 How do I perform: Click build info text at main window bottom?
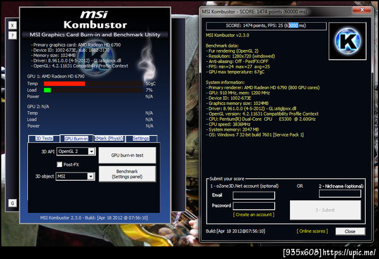pyautogui.click(x=94, y=218)
